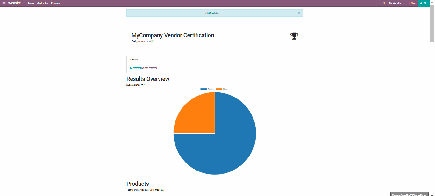
Task: Click the Website app title
Action: (x=14, y=3)
